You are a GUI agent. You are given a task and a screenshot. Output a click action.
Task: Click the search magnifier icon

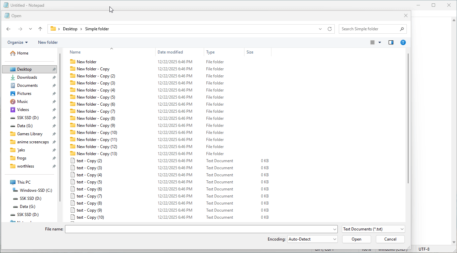(402, 29)
